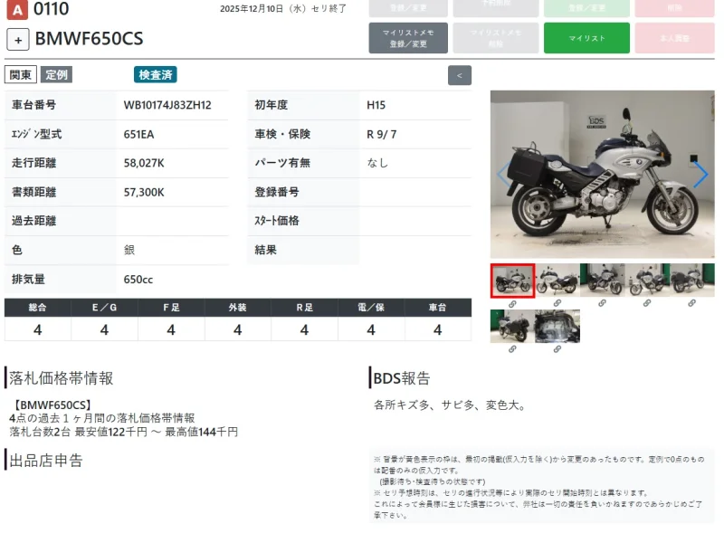Viewport: 724px width, 543px height.
Task: Click link icon under second thumbnail
Action: (x=557, y=303)
